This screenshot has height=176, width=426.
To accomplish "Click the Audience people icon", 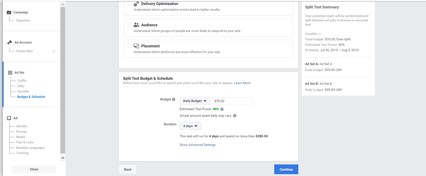I will pos(136,25).
